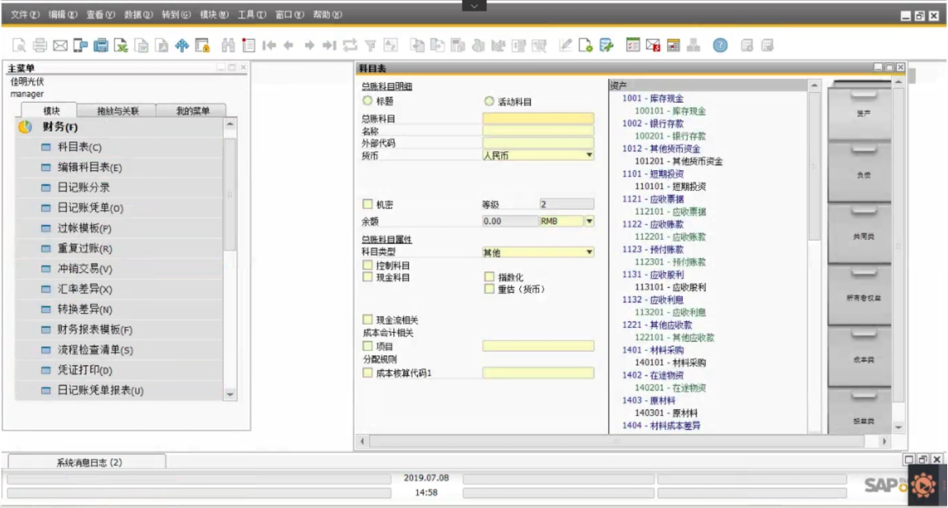Viewport: 948px width, 508px height.
Task: Select the 模块 tab
Action: tap(51, 110)
